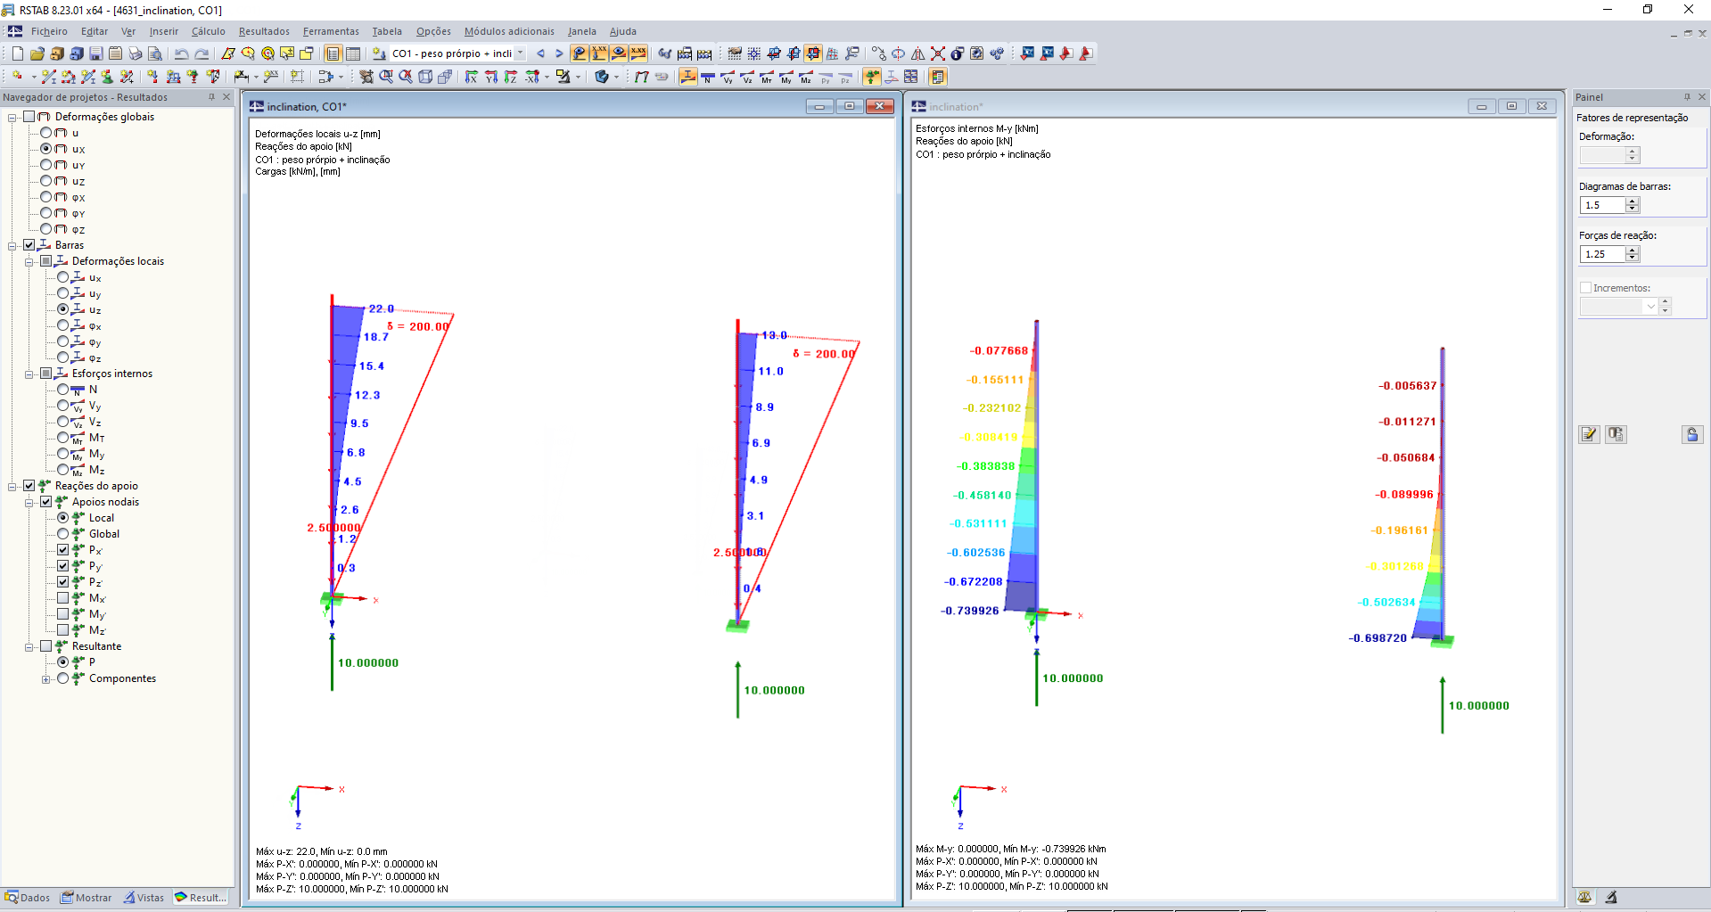
Task: Toggle the color results panel toolbar icon
Action: [x=938, y=78]
